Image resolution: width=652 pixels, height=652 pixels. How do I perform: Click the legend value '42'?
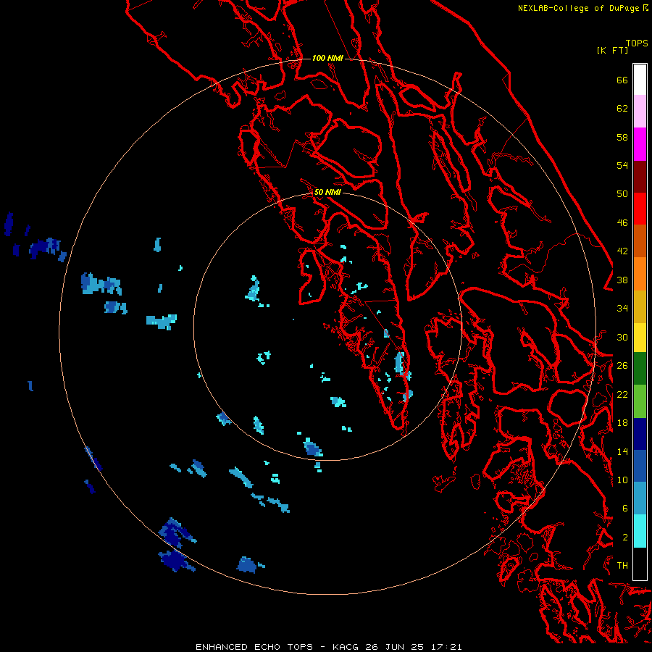tap(622, 251)
